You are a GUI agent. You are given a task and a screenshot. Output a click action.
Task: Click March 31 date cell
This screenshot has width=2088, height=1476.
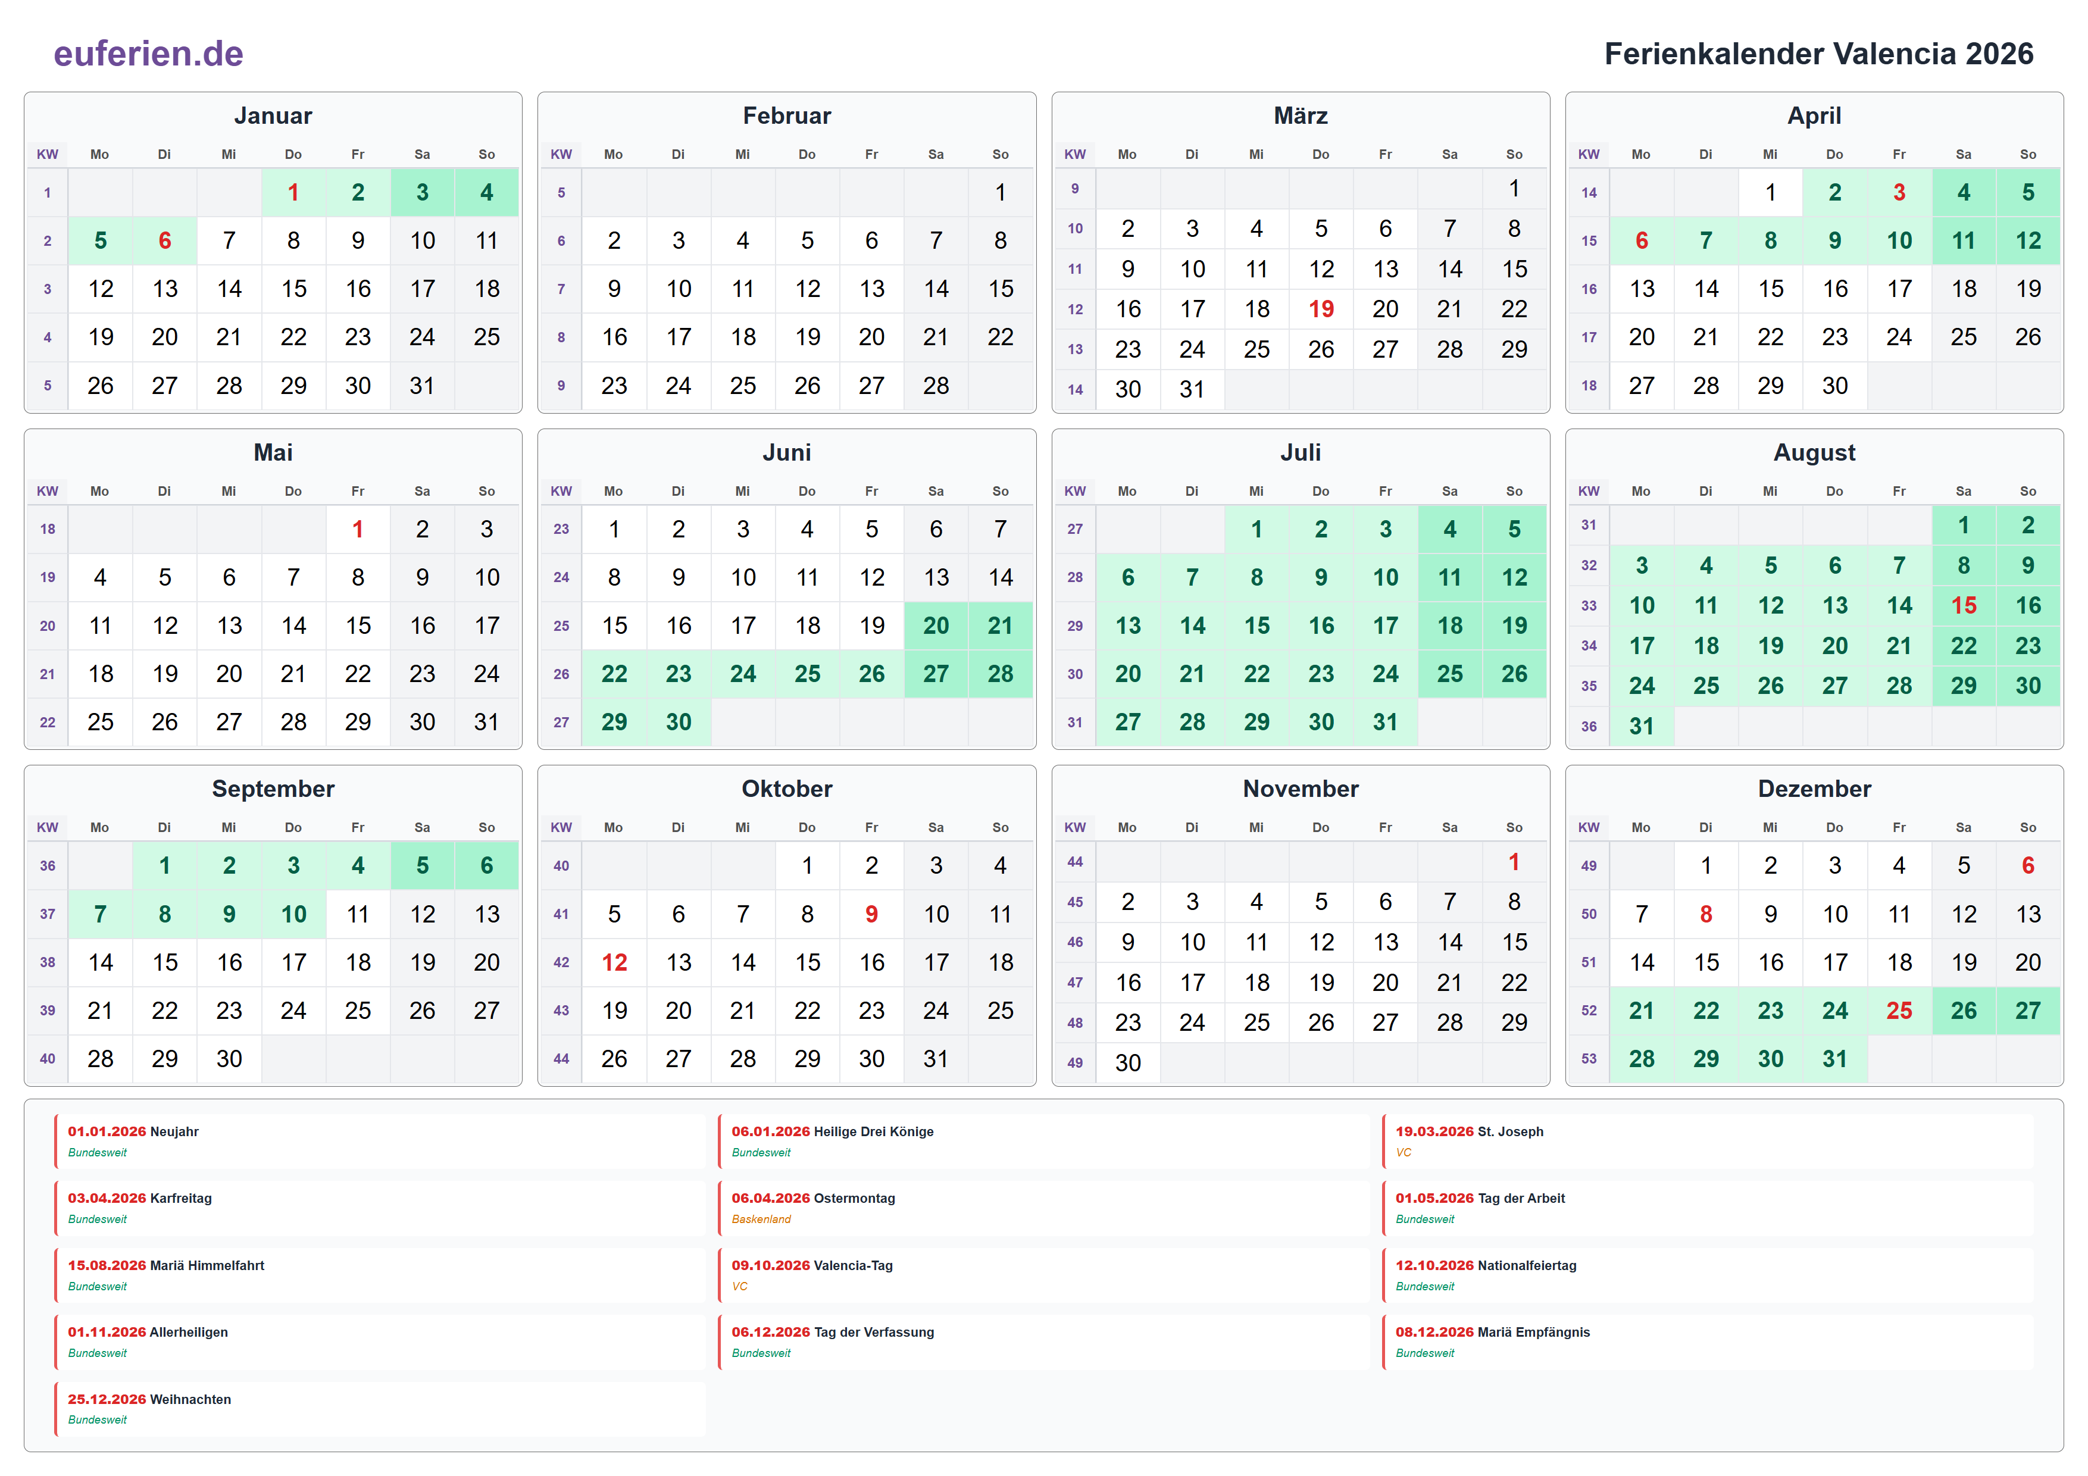click(x=1192, y=389)
